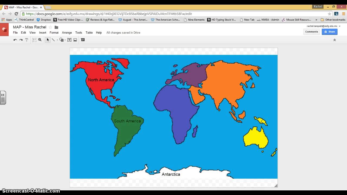Viewport: 347px width, 195px height.
Task: Insert an Image
Action: pos(75,40)
